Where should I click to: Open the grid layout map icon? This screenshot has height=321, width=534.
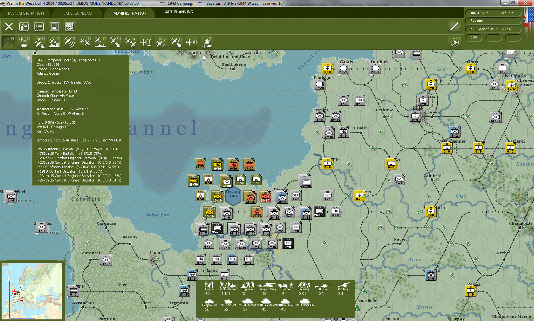tap(70, 26)
